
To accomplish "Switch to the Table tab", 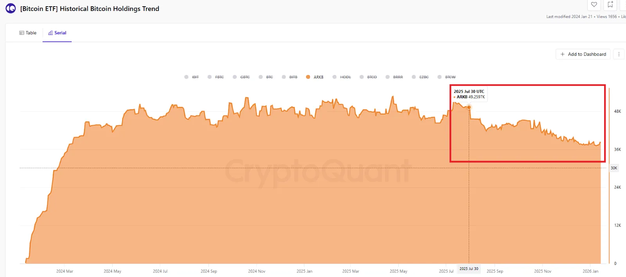I will [28, 33].
